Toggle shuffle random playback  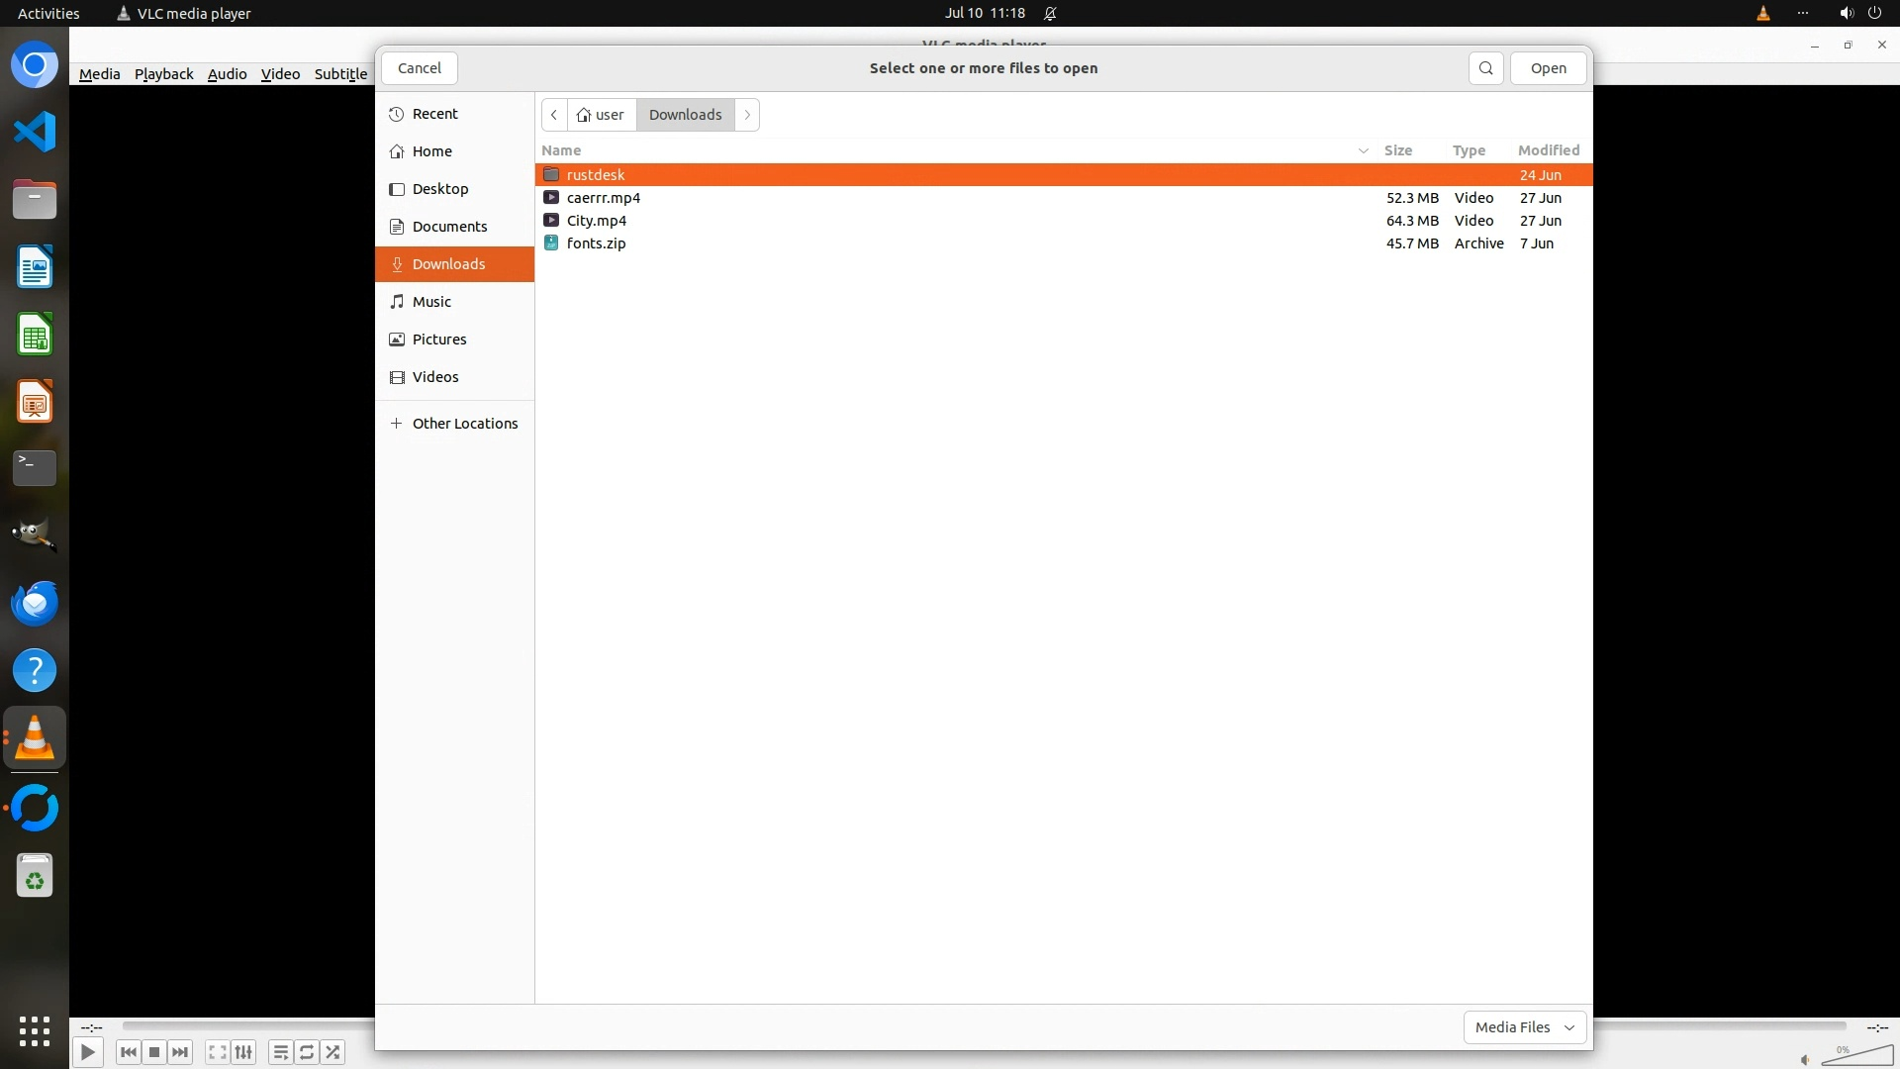click(x=333, y=1052)
